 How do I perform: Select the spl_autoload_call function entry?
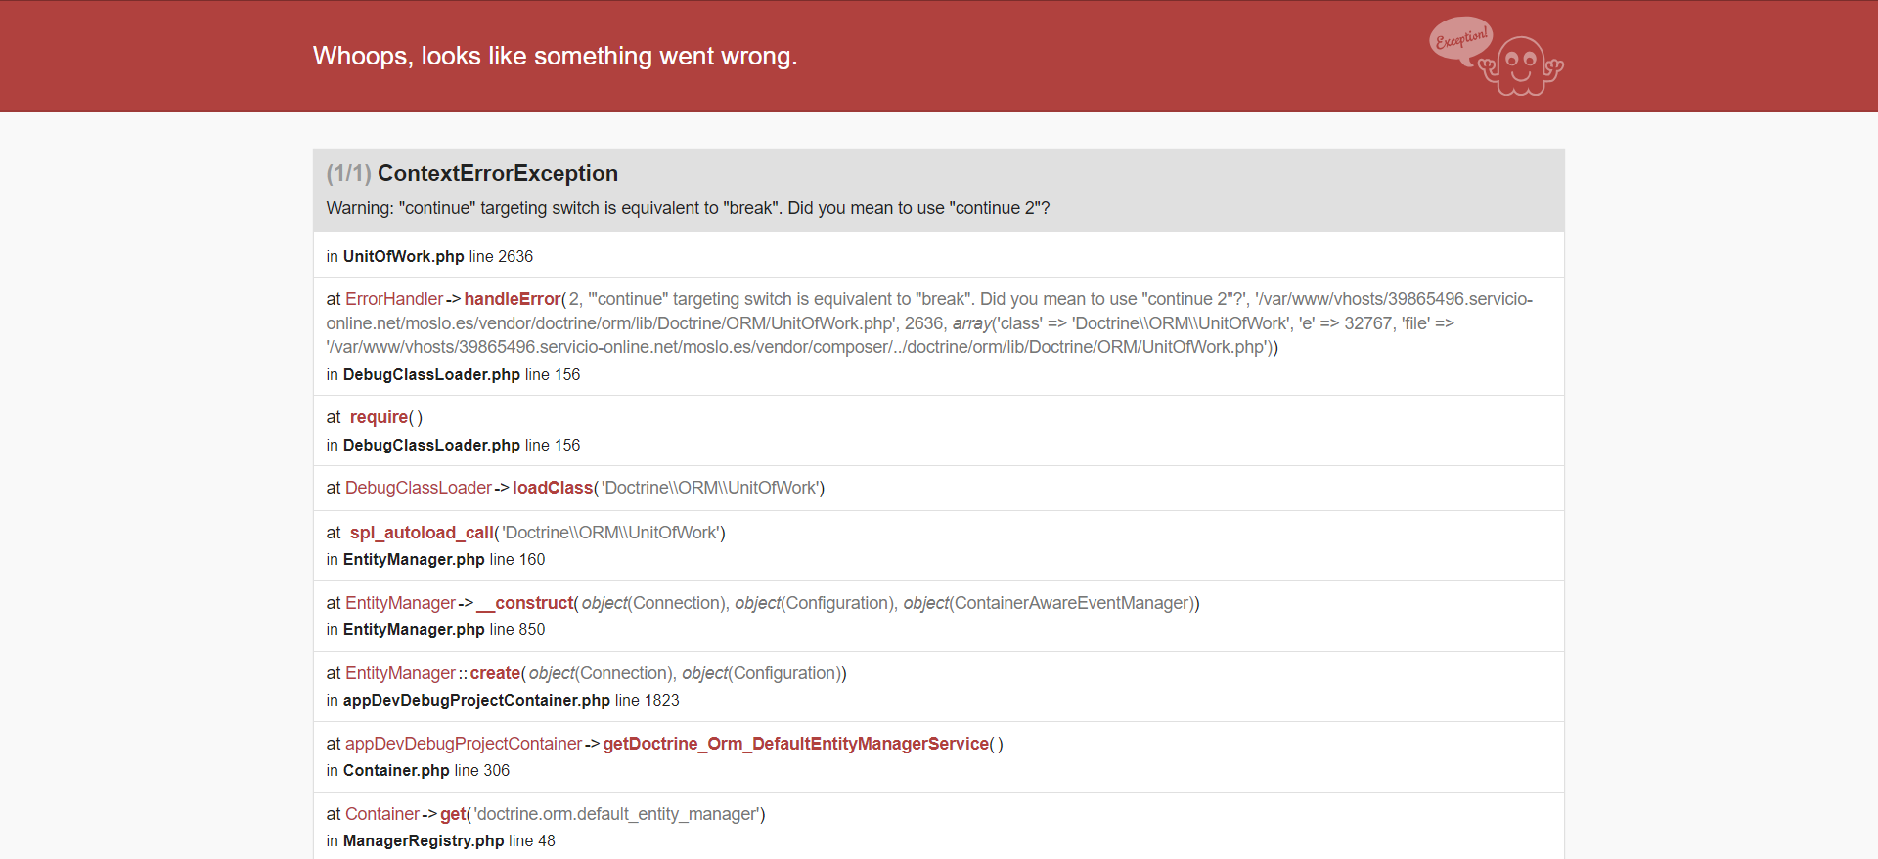tap(422, 533)
